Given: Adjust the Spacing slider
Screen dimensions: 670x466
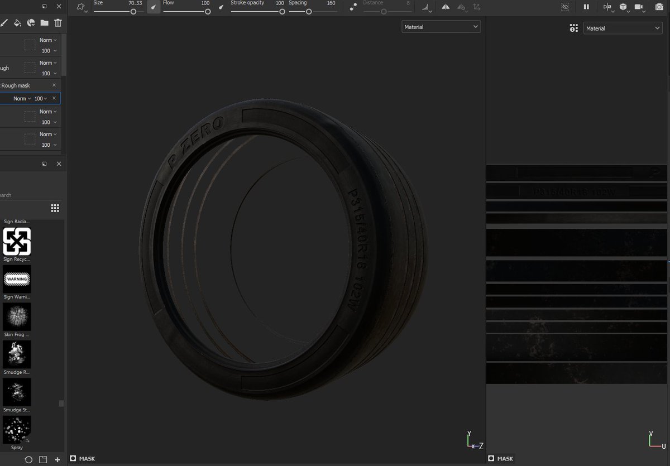Looking at the screenshot, I should [312, 11].
